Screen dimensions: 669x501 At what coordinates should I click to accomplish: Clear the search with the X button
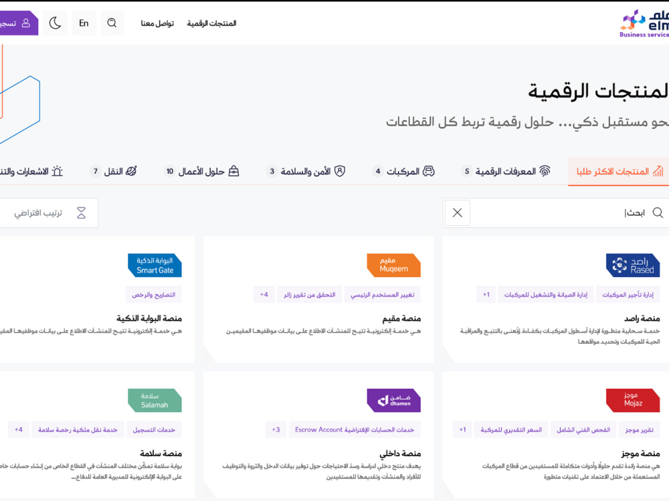[x=458, y=212]
